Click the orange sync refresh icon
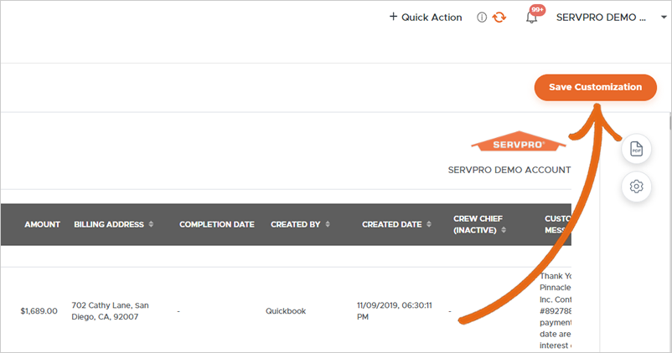The width and height of the screenshot is (672, 353). pos(499,17)
